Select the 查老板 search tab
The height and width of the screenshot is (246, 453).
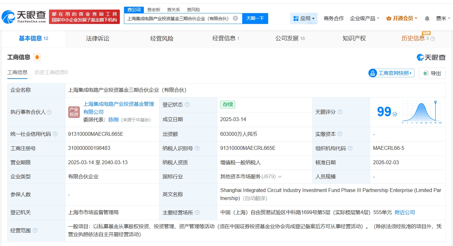[154, 10]
